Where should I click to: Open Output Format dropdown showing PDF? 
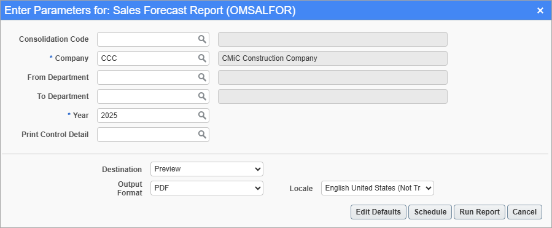pos(207,188)
